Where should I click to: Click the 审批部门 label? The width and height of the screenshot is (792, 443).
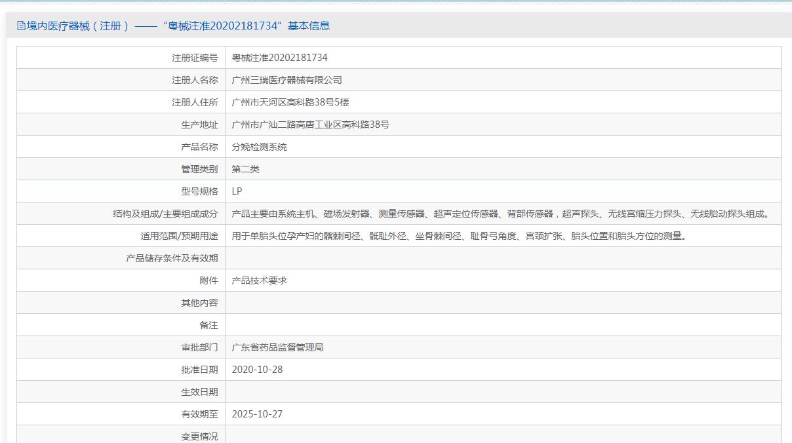[x=199, y=347]
